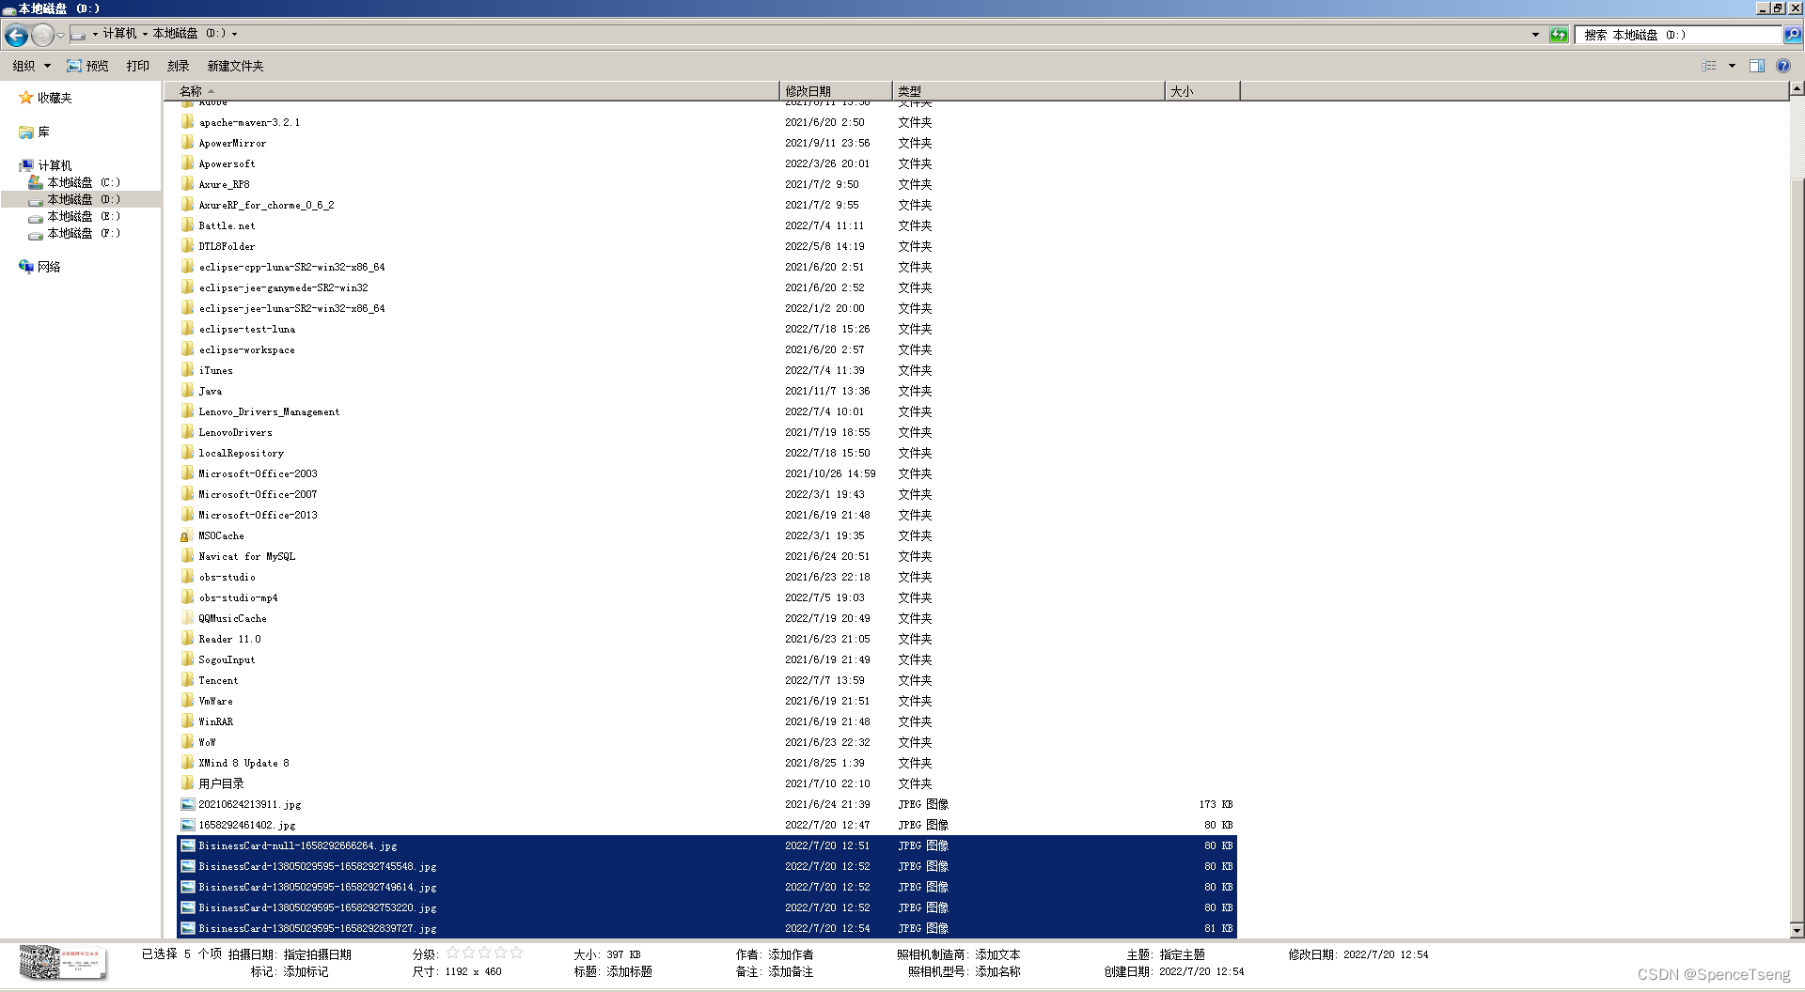The image size is (1805, 992).
Task: Sort files by the 类型 column header
Action: pyautogui.click(x=1028, y=91)
